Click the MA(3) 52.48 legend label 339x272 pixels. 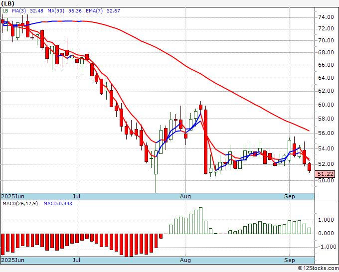pyautogui.click(x=28, y=11)
